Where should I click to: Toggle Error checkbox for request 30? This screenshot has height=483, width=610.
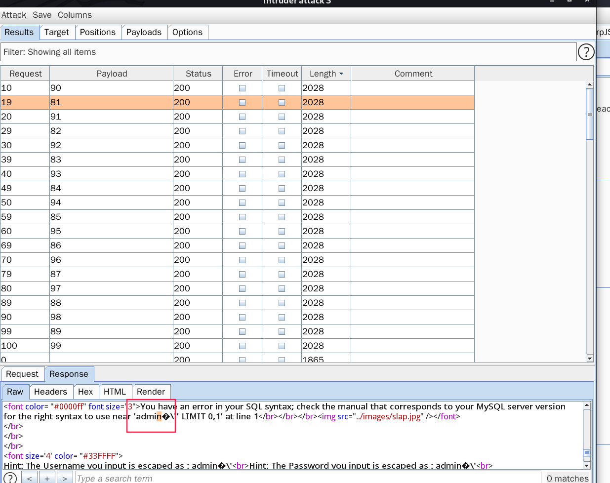coord(242,145)
